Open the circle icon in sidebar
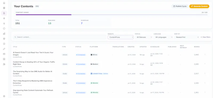This screenshot has height=98, width=213. click(4, 29)
